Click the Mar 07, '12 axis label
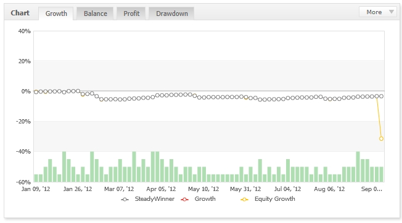The height and width of the screenshot is (223, 402). tap(119, 189)
